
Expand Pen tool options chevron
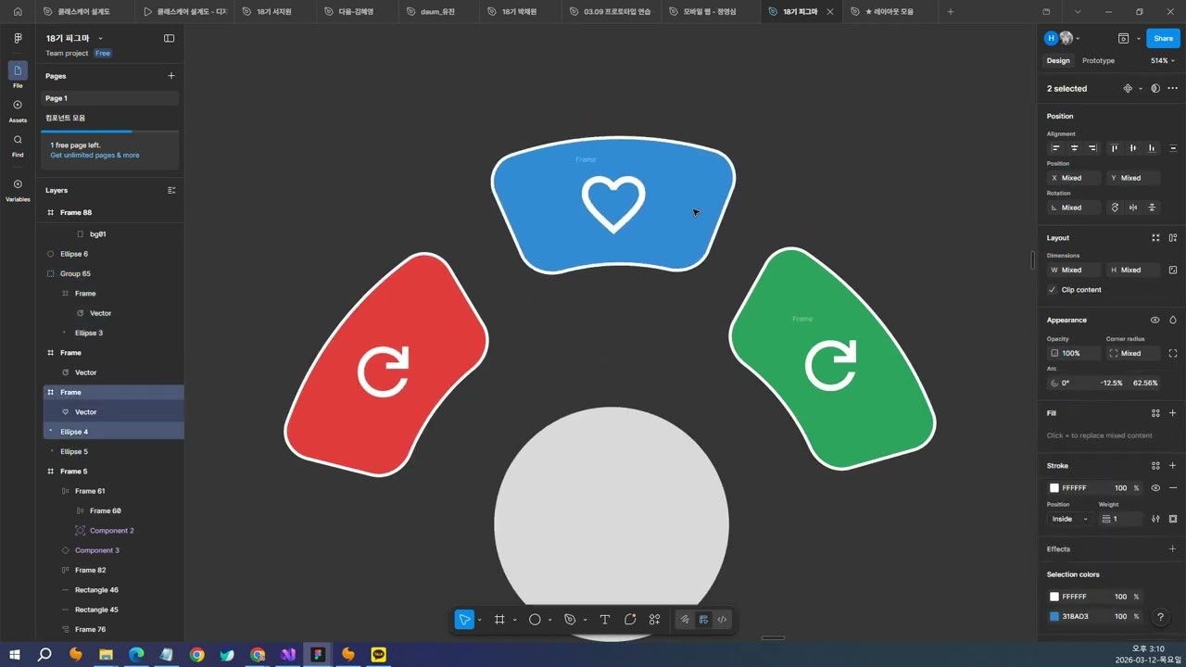pyautogui.click(x=585, y=621)
